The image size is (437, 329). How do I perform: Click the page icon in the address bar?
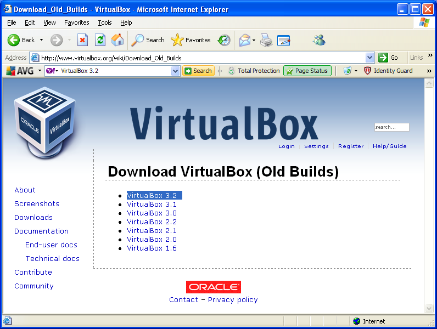[35, 58]
